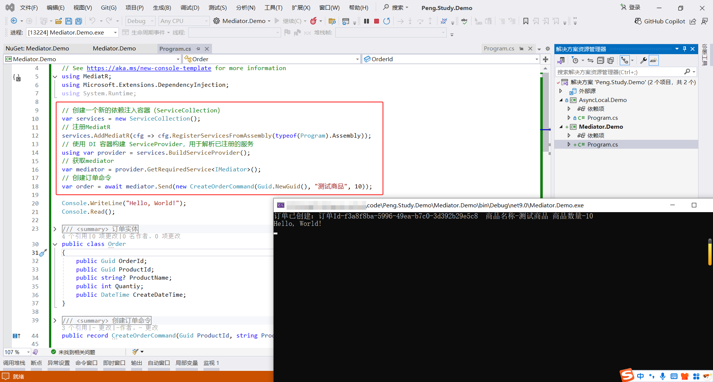The height and width of the screenshot is (382, 713).
Task: Click the Save All icon
Action: (79, 21)
